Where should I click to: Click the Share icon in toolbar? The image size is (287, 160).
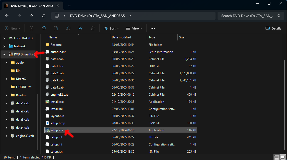[x=80, y=28]
